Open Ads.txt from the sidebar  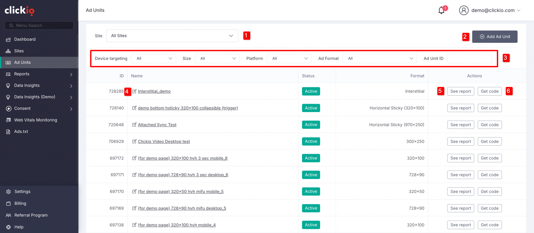tap(21, 131)
